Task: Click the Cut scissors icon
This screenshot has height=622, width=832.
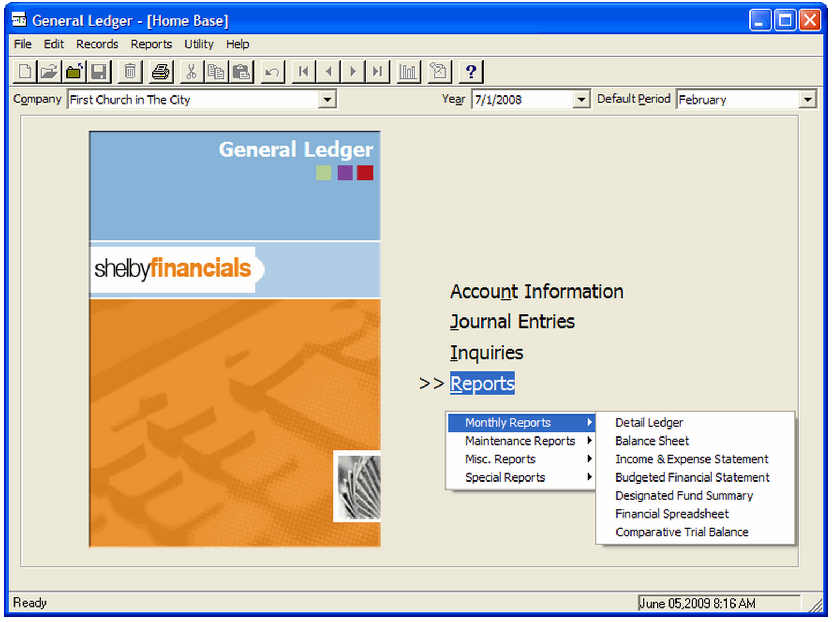Action: 191,71
